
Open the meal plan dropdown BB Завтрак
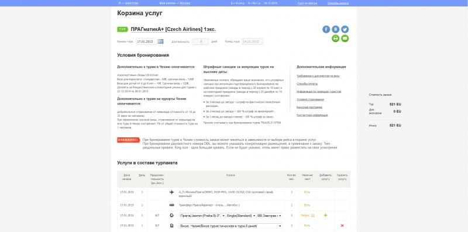270,215
